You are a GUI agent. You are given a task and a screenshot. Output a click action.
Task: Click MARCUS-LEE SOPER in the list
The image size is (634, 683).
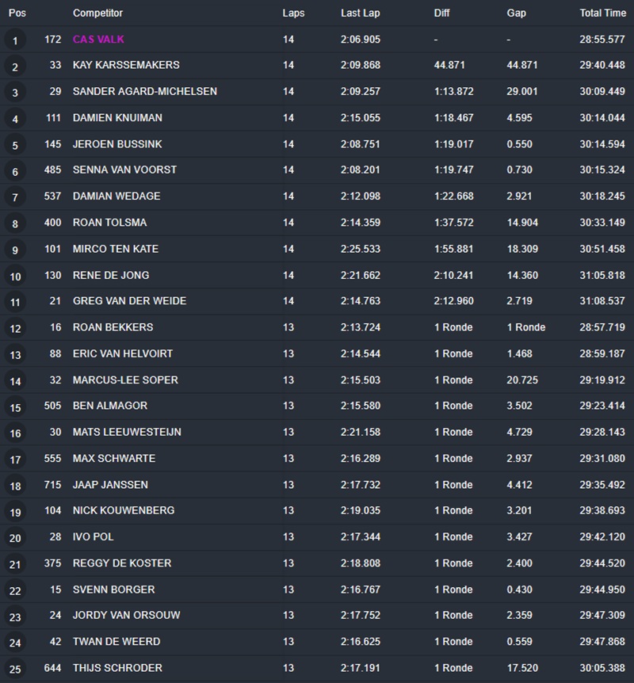[125, 380]
